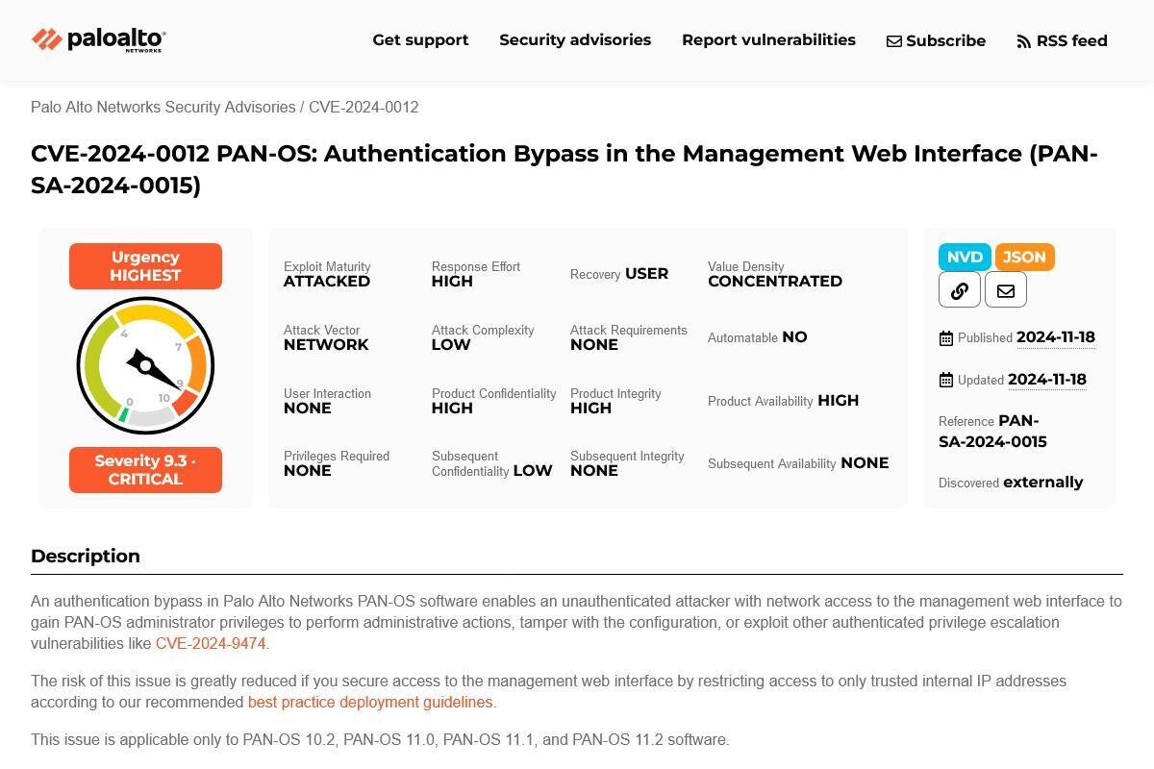Click Subsequent Availability NONE value
This screenshot has height=769, width=1154.
(x=865, y=463)
